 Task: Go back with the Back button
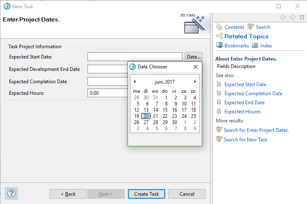point(68,194)
